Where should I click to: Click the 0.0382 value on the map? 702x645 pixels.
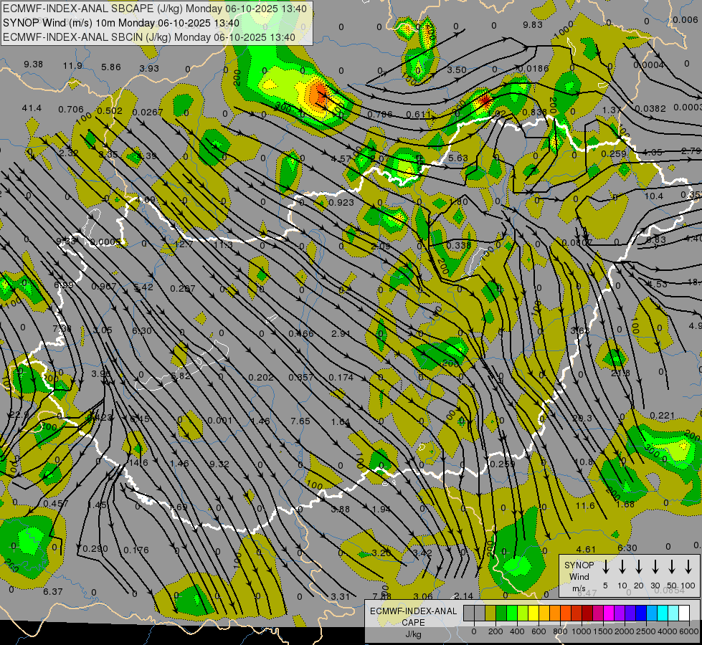click(650, 108)
